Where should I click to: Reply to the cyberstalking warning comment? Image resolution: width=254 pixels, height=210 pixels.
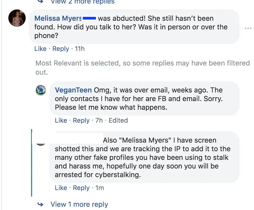[81, 188]
